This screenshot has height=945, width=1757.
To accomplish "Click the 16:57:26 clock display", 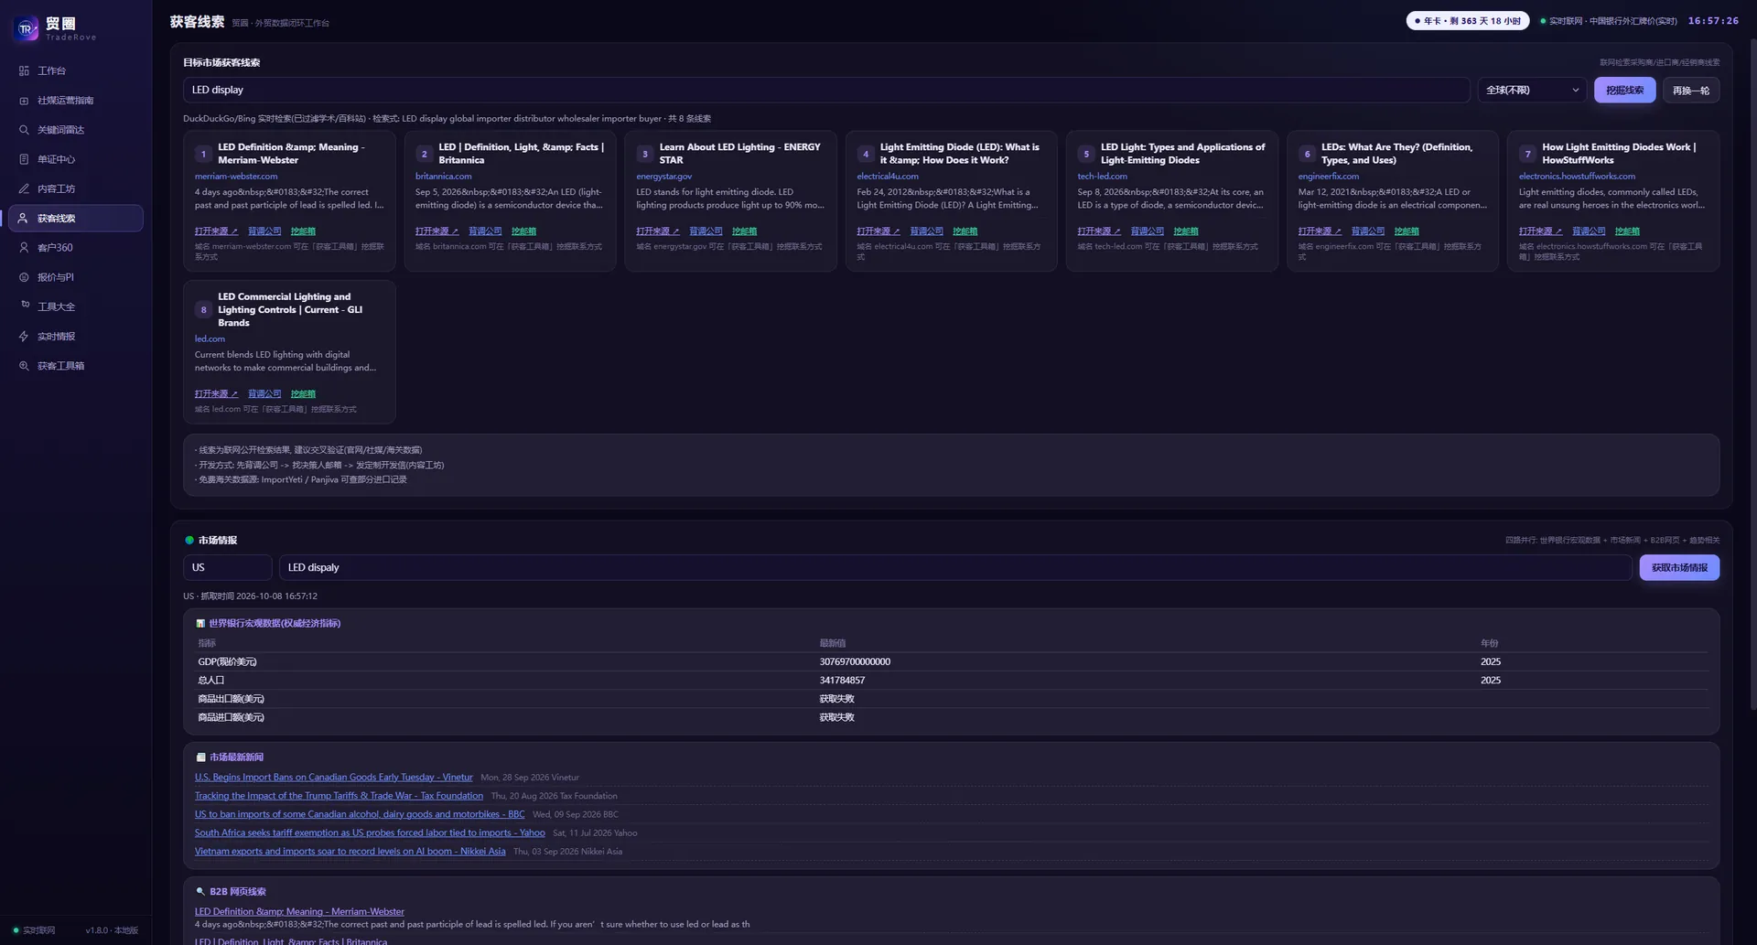I will [1713, 20].
